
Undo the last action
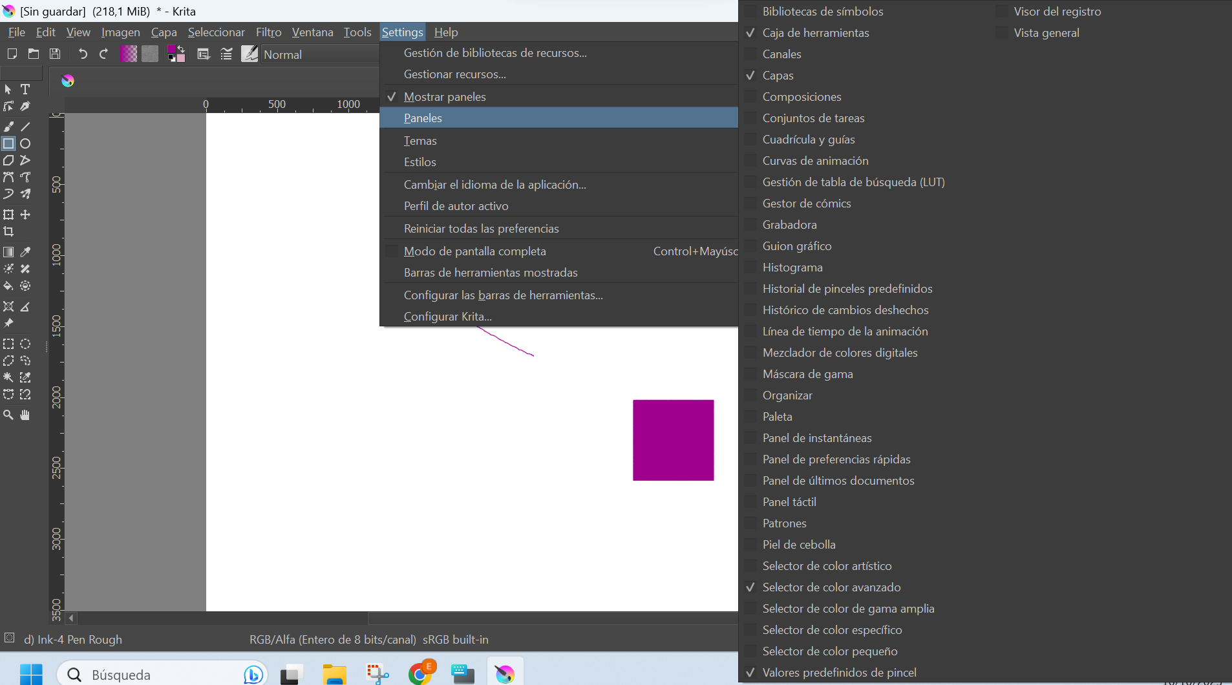tap(83, 54)
